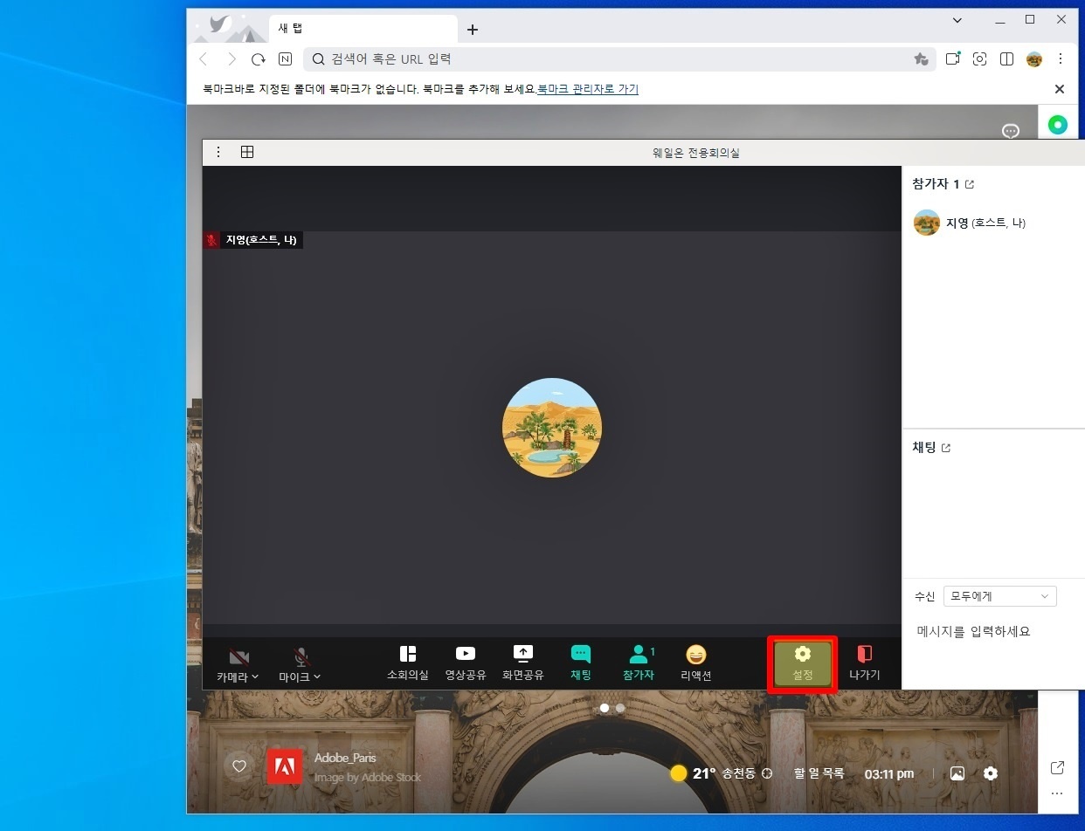The image size is (1085, 831).
Task: Click the 03:11 pm clock on new tab page
Action: click(x=889, y=773)
